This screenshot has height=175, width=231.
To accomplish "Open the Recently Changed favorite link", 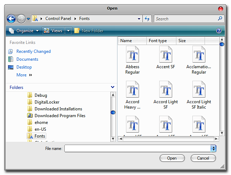I will 34,51.
